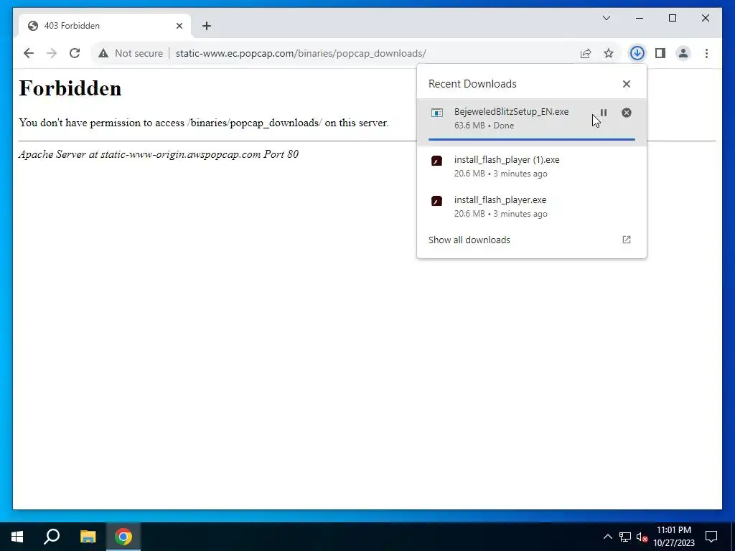Viewport: 735px width, 551px height.
Task: Click the Recent Downloads title
Action: pyautogui.click(x=472, y=84)
